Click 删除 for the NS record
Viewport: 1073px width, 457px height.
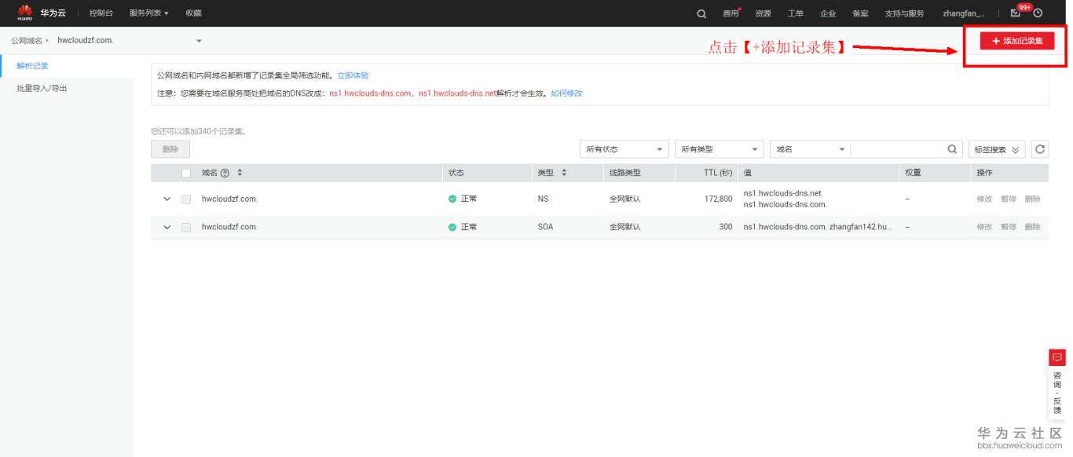pyautogui.click(x=1032, y=199)
